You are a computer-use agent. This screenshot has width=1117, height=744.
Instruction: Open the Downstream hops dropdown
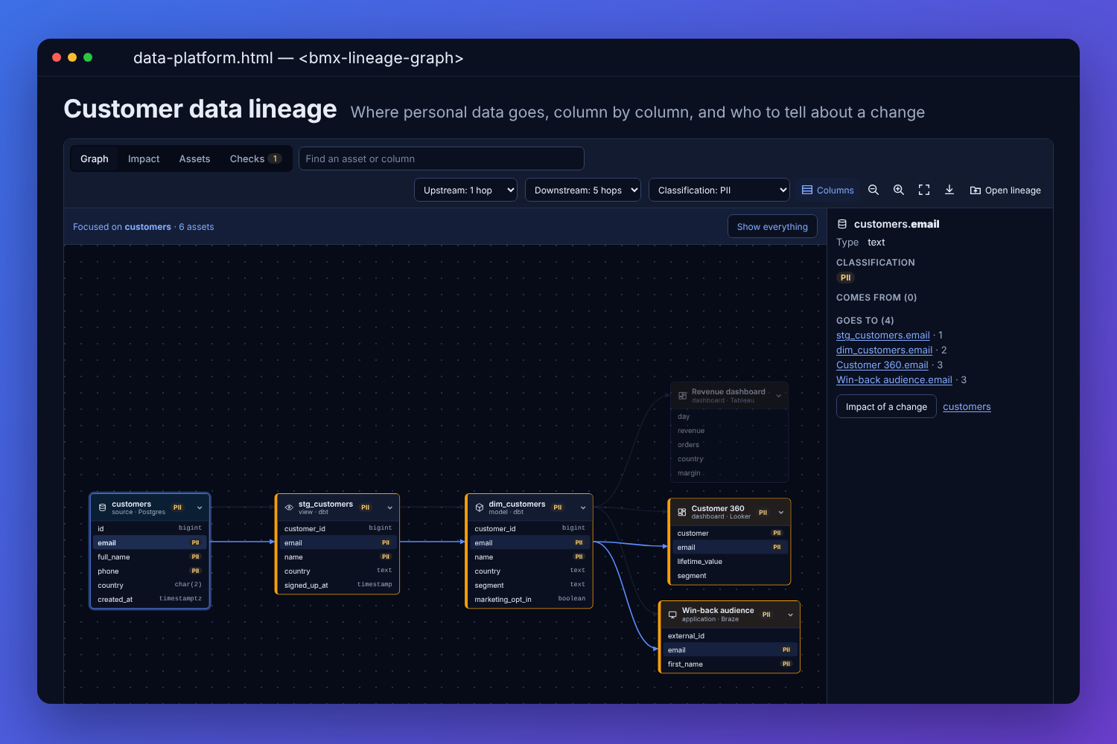[583, 190]
